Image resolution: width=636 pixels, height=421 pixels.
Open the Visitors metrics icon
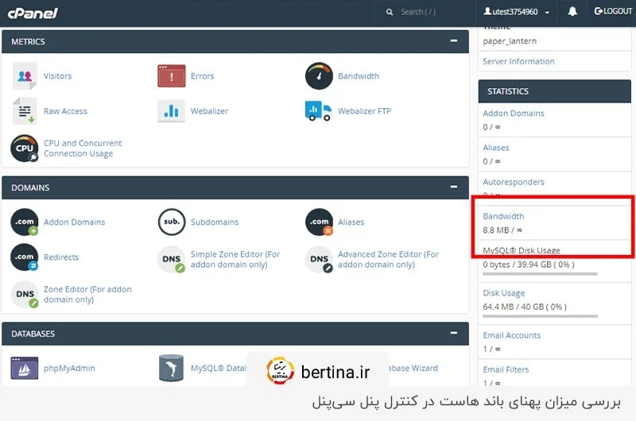[25, 76]
